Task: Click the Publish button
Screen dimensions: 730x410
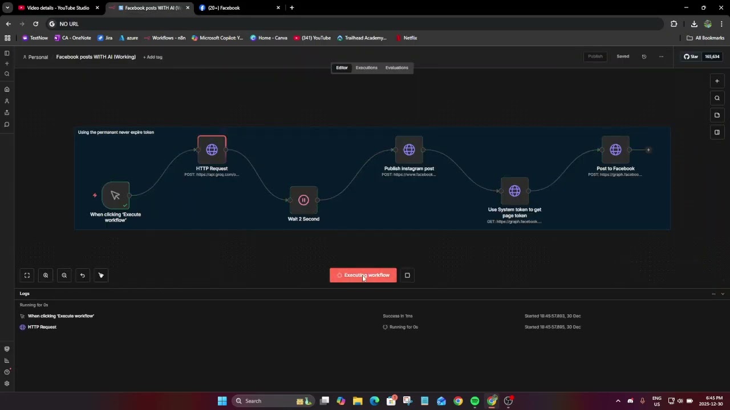Action: click(x=595, y=56)
